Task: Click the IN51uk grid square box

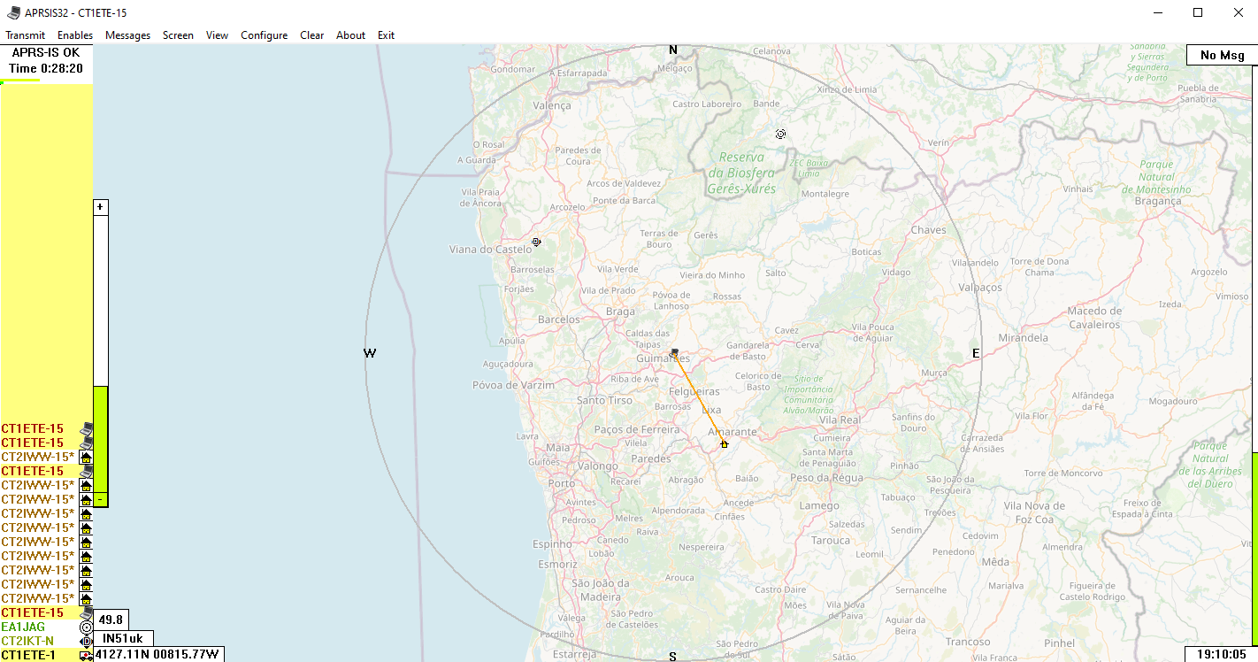Action: point(123,638)
